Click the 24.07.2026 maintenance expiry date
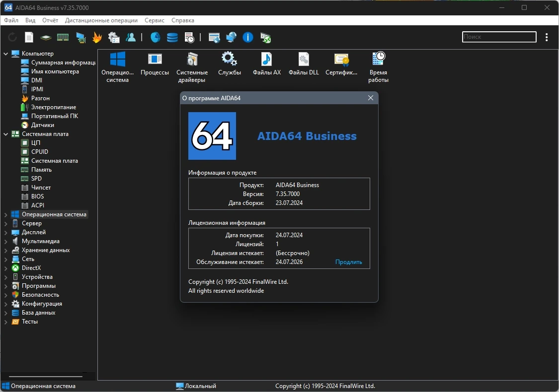Screen dimensions: 559x392 289,262
